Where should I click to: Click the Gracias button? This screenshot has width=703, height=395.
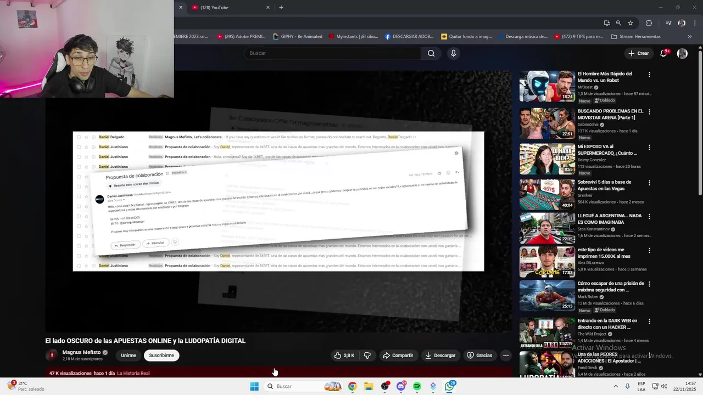pos(479,356)
